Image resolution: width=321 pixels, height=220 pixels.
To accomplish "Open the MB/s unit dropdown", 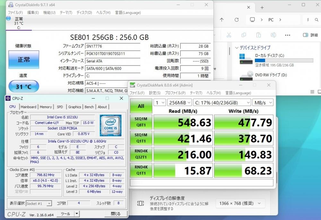I will click(263, 102).
